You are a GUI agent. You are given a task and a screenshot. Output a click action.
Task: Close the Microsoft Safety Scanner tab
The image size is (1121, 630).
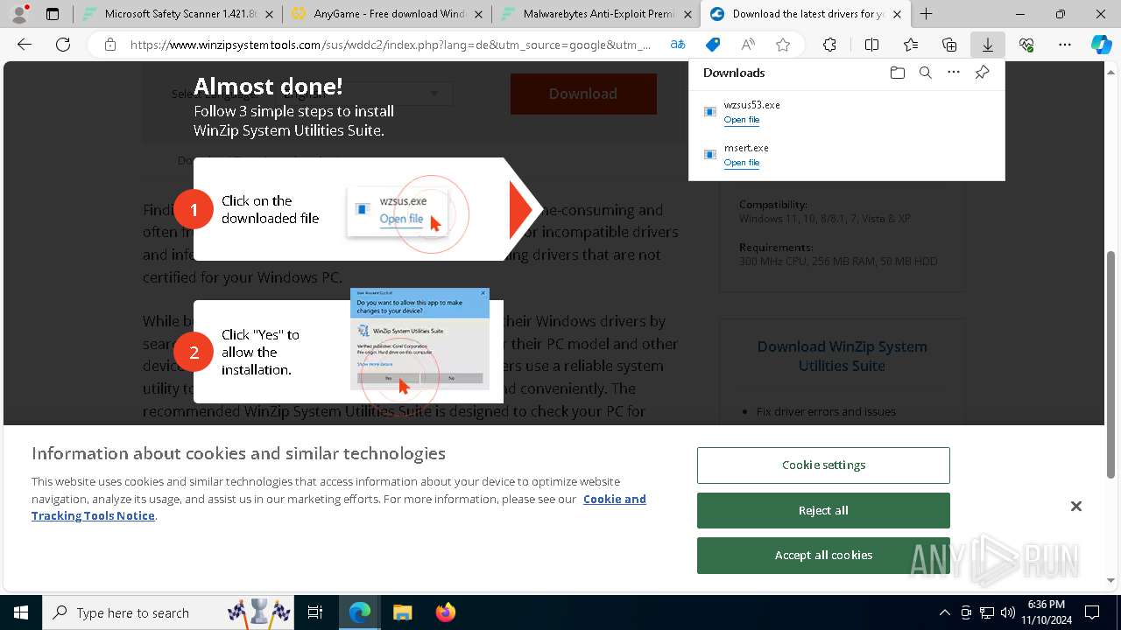pos(269,14)
